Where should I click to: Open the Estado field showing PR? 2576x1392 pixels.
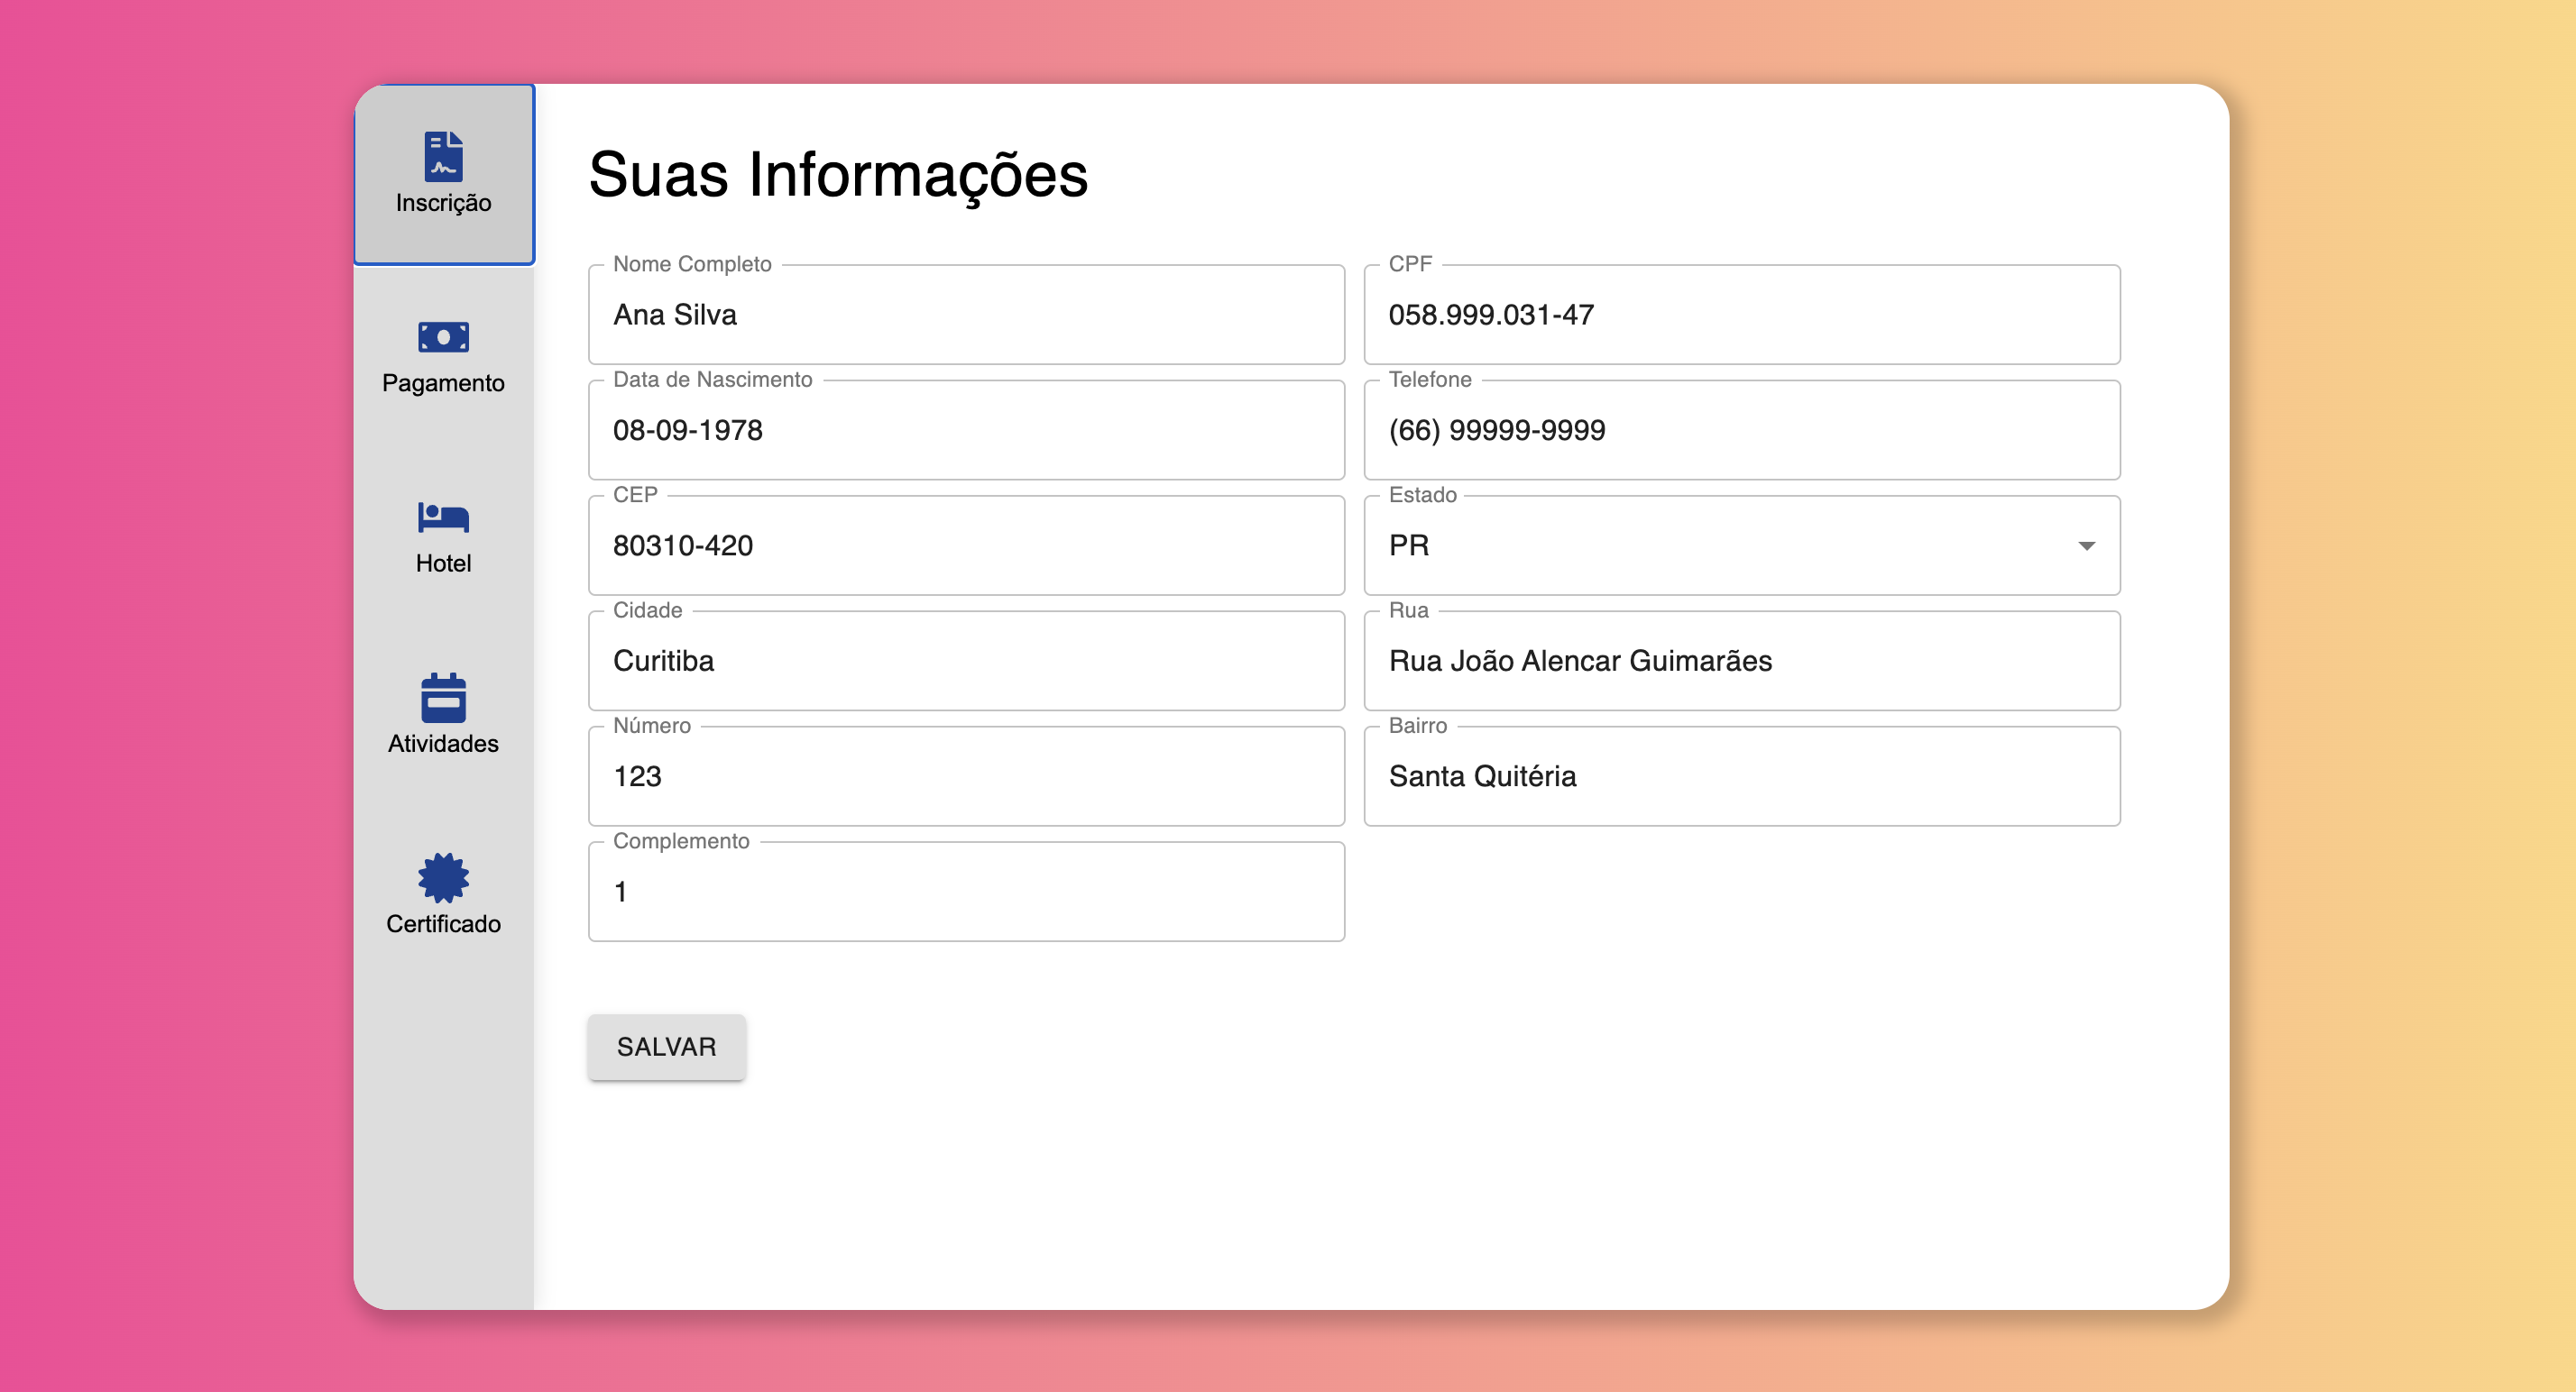(x=1700, y=545)
